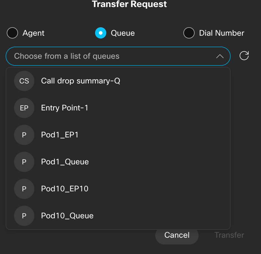Choose Call drop summary-Q from the list
The width and height of the screenshot is (261, 254).
[x=80, y=81]
